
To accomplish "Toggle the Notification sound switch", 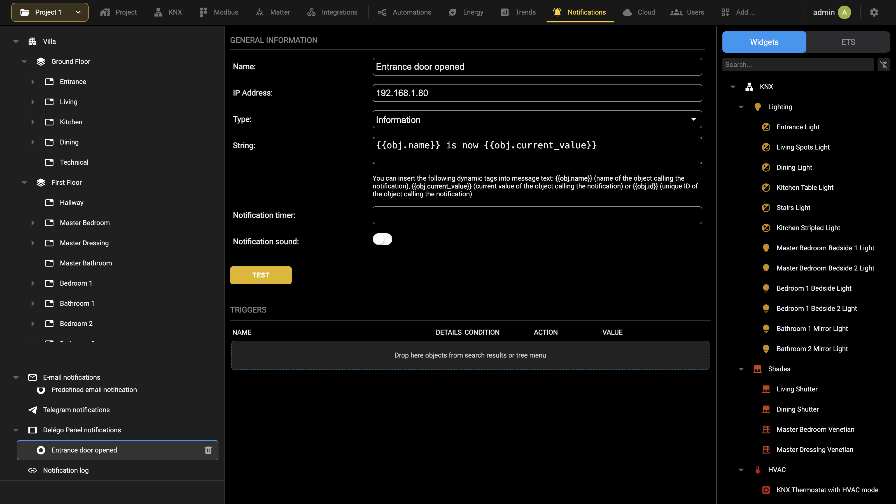I will pos(382,239).
